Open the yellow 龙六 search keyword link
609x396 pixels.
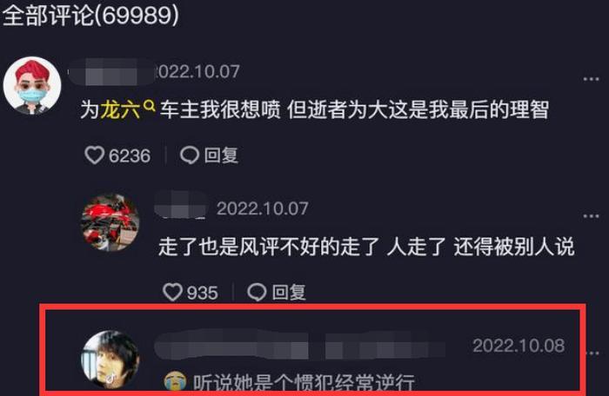coord(120,109)
